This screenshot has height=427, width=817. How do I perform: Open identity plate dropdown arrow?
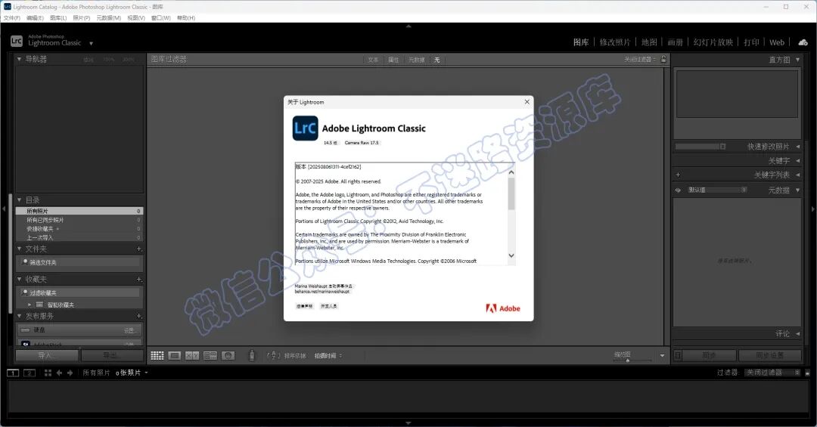[x=92, y=43]
